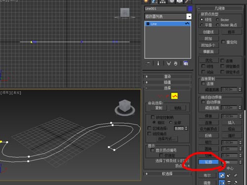
Task: Collapse the 几何体 rollout
Action: 220,8
